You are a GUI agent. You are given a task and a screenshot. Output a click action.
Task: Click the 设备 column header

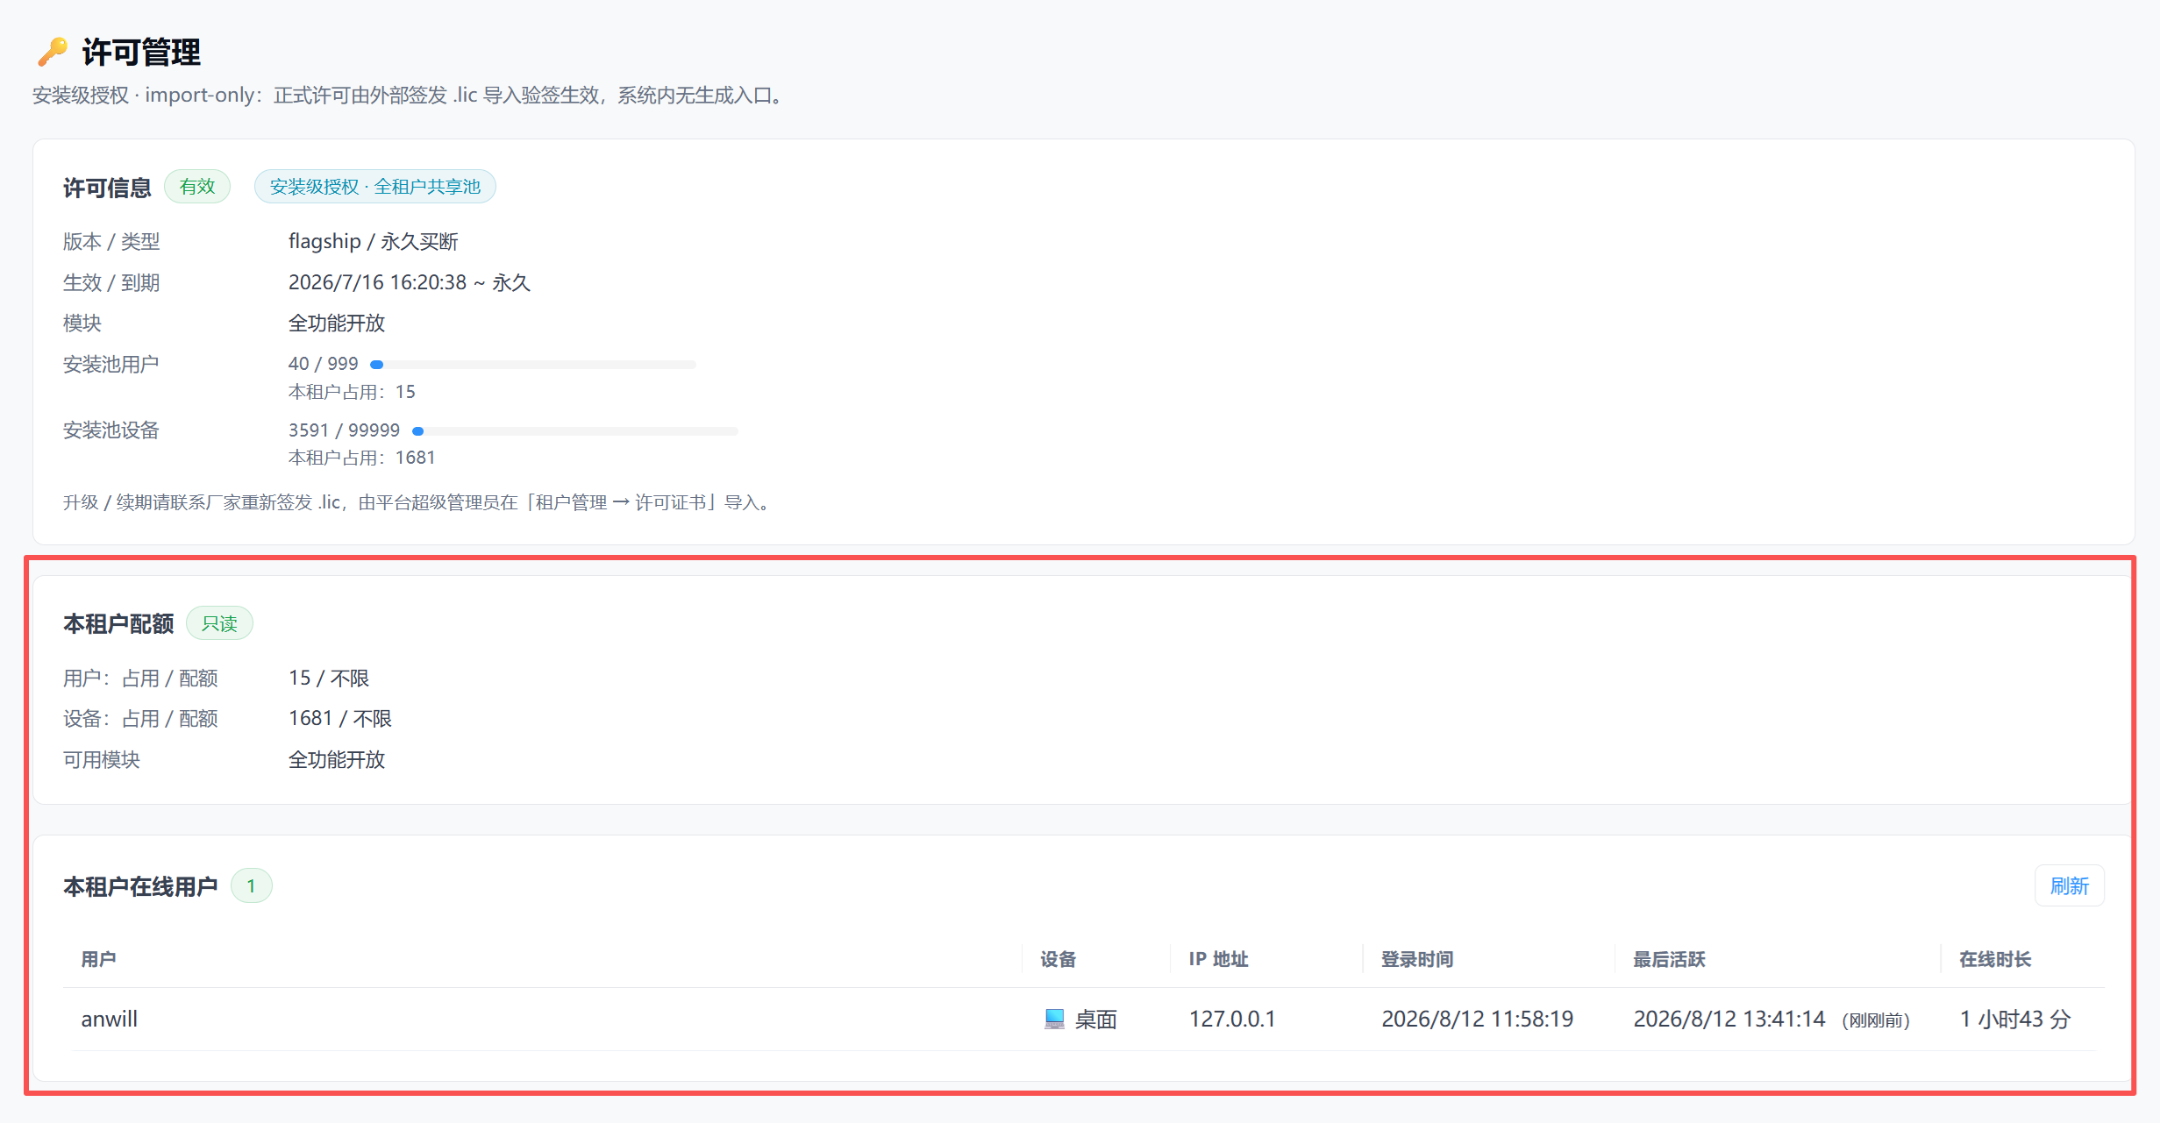pos(1059,959)
